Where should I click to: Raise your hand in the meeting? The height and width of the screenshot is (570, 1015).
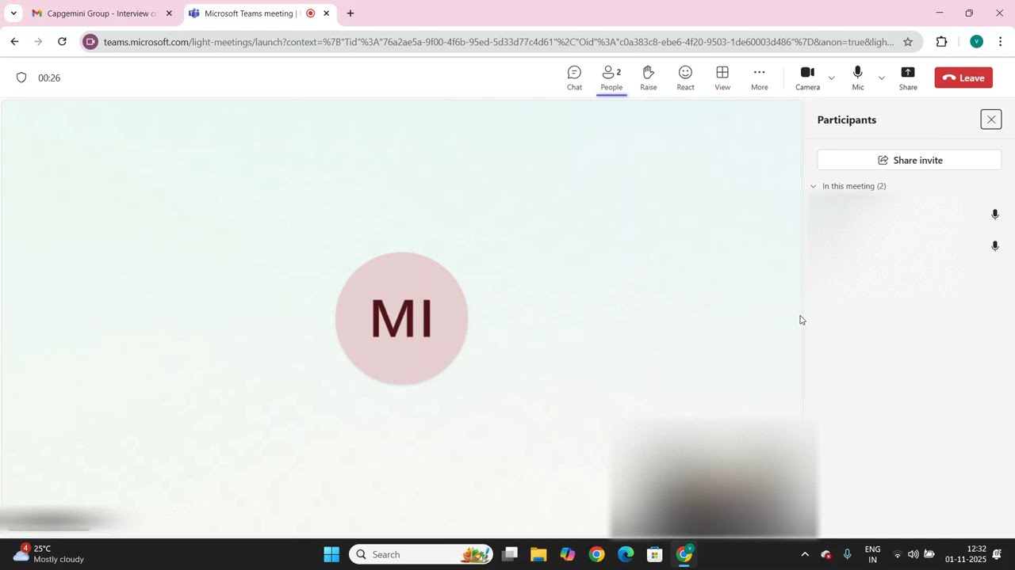649,78
